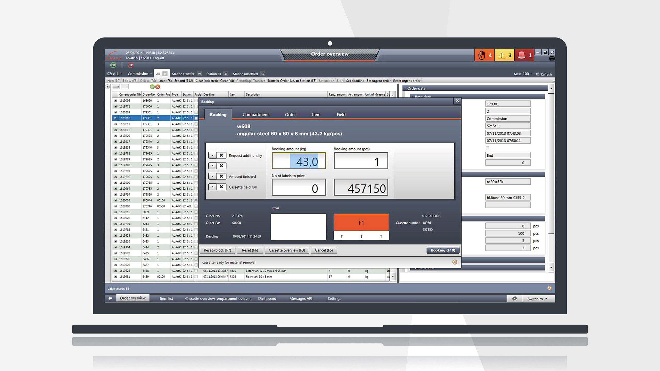The height and width of the screenshot is (371, 660).
Task: Open the Dashboard from the bottom navigation
Action: pyautogui.click(x=267, y=298)
